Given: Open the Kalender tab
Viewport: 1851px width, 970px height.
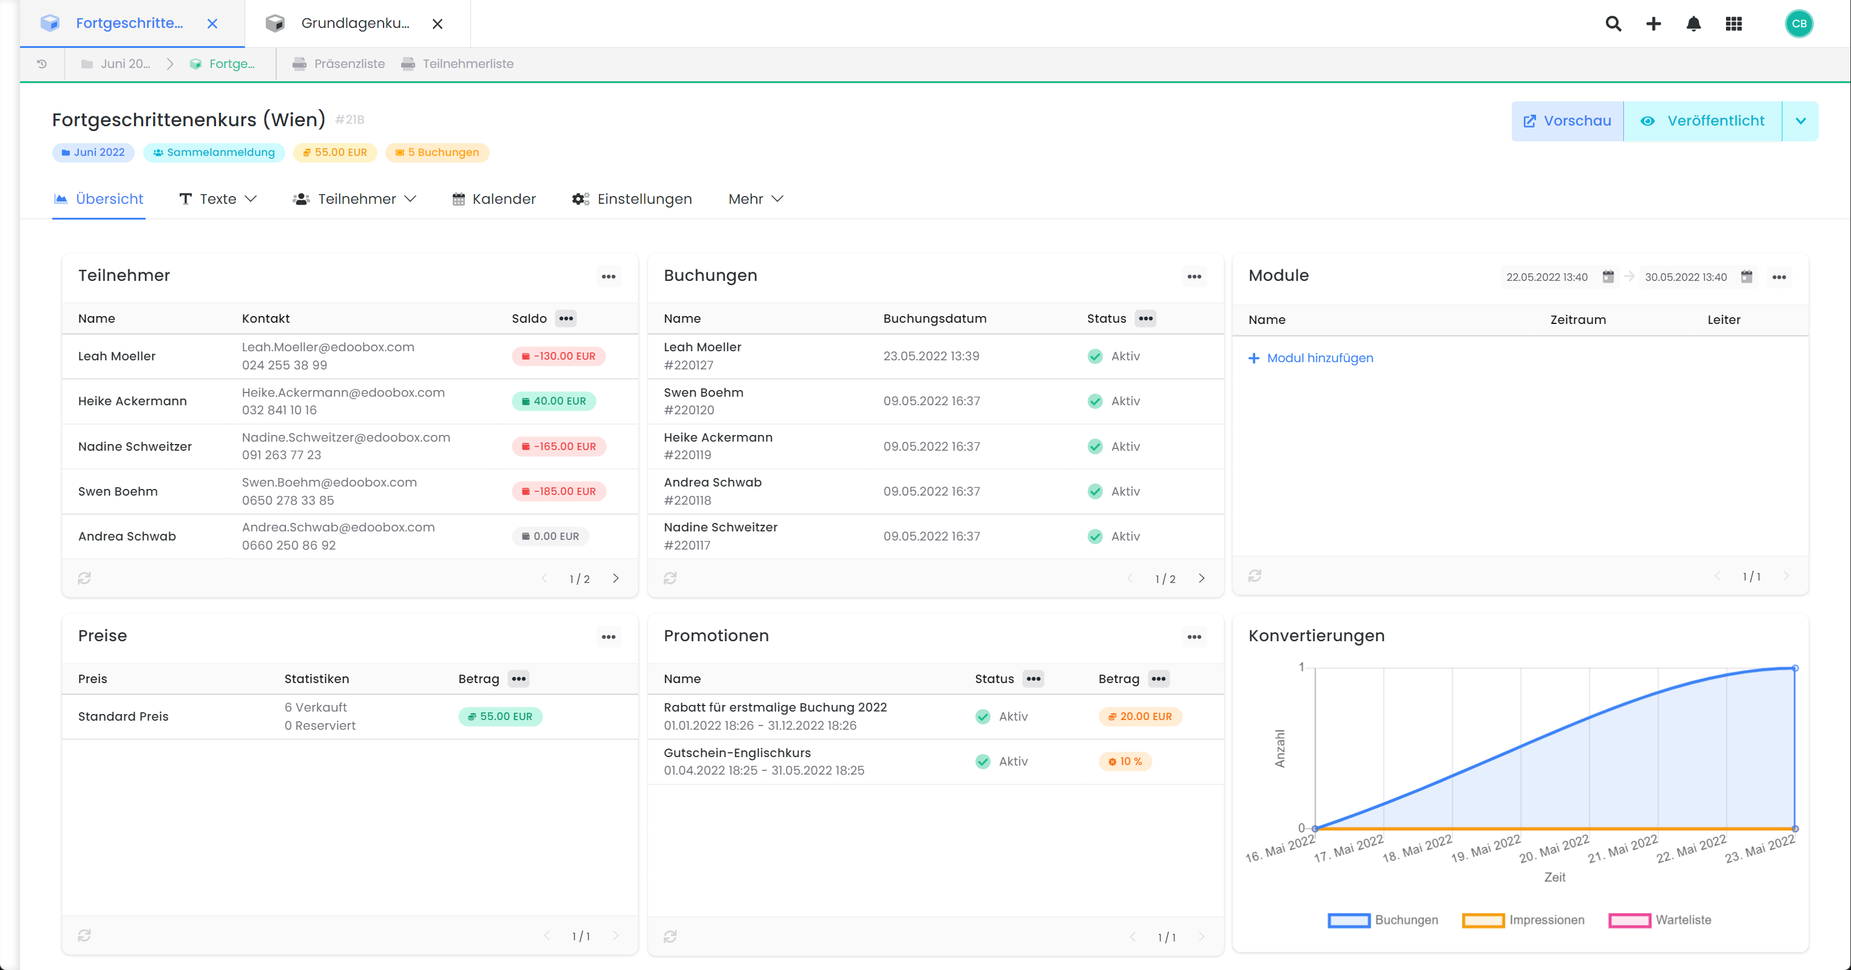Looking at the screenshot, I should point(495,199).
